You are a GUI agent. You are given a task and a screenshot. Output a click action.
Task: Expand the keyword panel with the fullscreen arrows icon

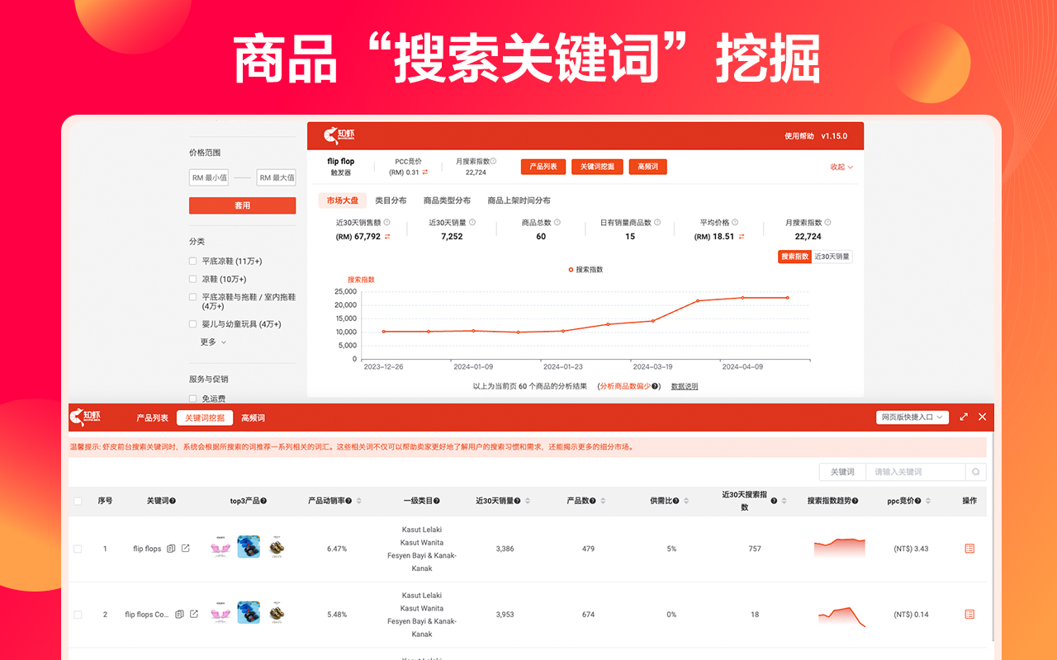(x=963, y=417)
